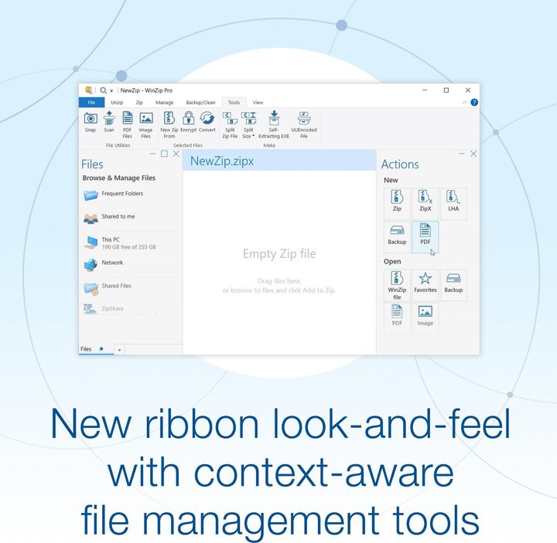This screenshot has width=557, height=543.
Task: Open quick access toolbar dropdown arrow
Action: coord(111,91)
